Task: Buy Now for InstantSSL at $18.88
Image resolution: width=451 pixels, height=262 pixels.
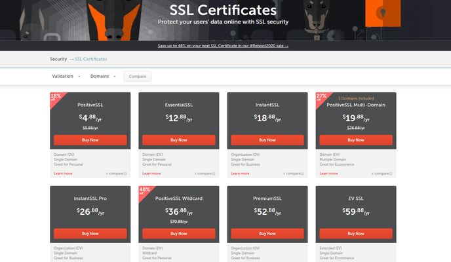Action: coord(267,140)
